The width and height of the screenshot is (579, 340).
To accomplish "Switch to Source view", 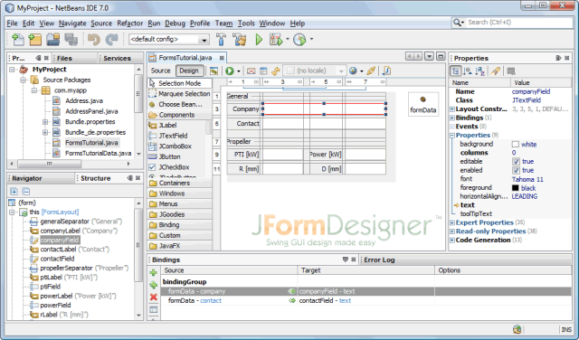I will [161, 71].
